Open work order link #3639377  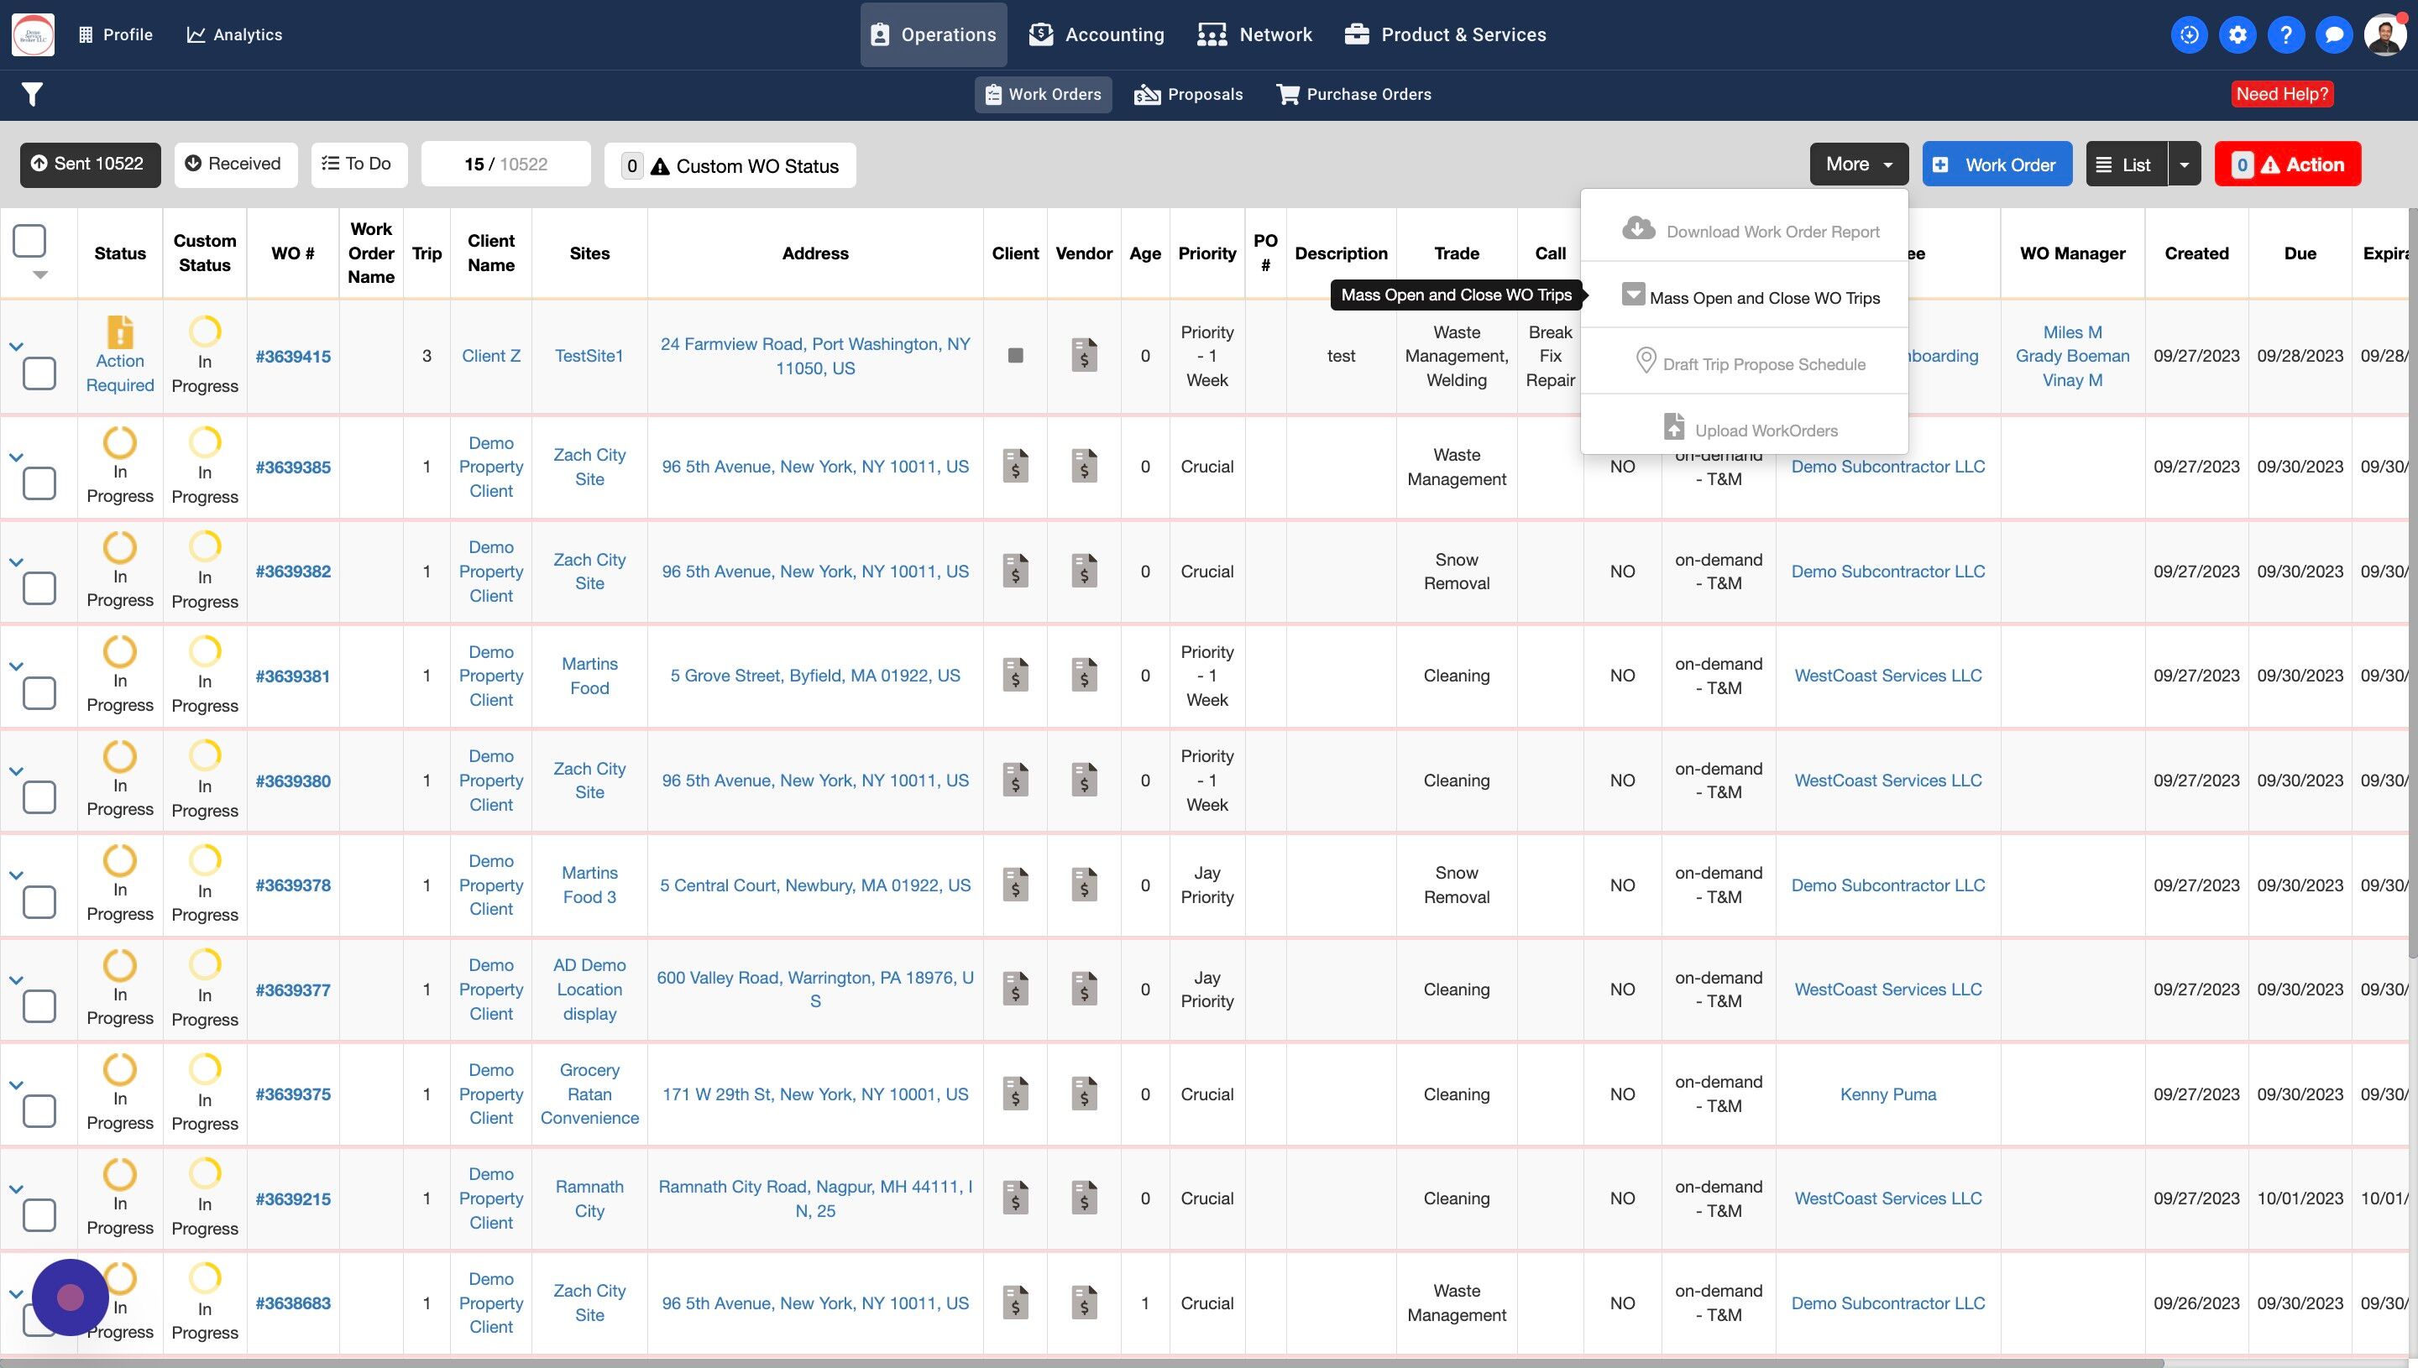click(292, 989)
